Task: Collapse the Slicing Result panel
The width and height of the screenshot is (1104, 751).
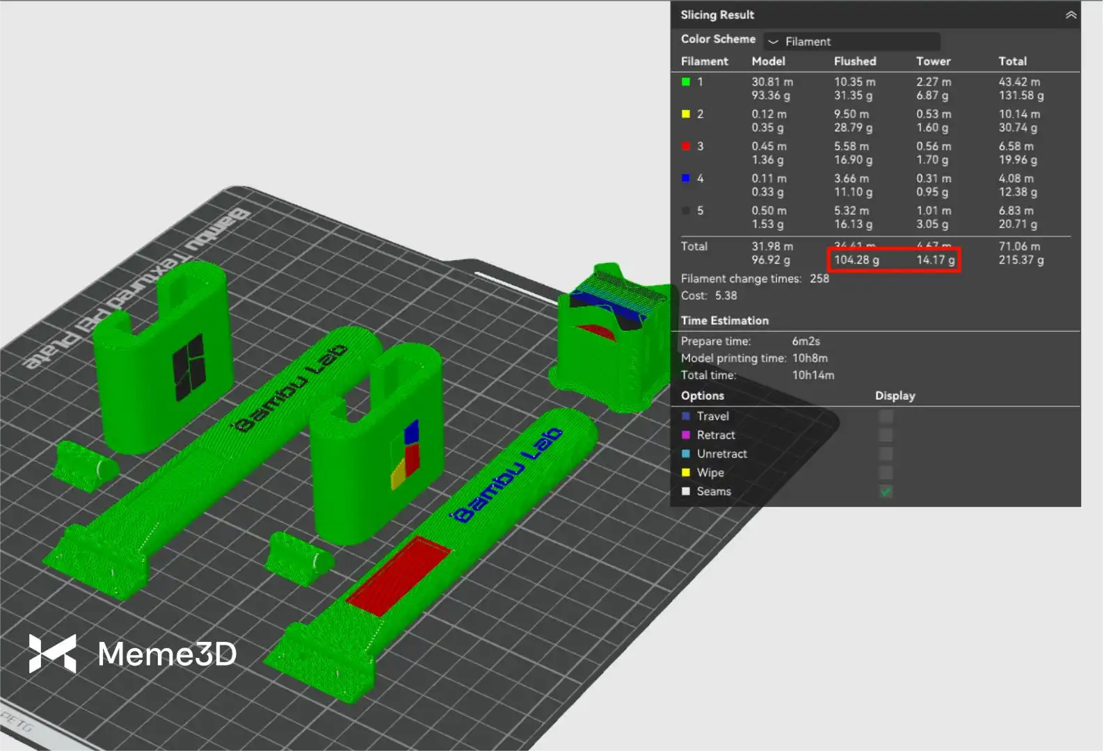Action: (1070, 15)
